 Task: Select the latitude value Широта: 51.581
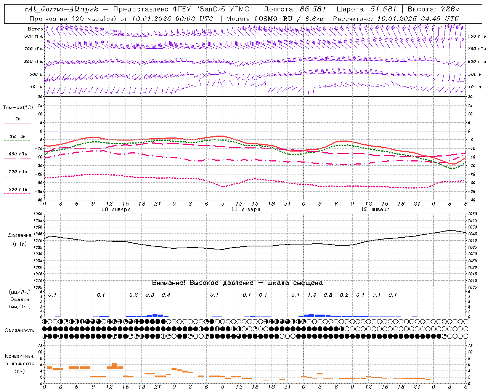pyautogui.click(x=367, y=9)
